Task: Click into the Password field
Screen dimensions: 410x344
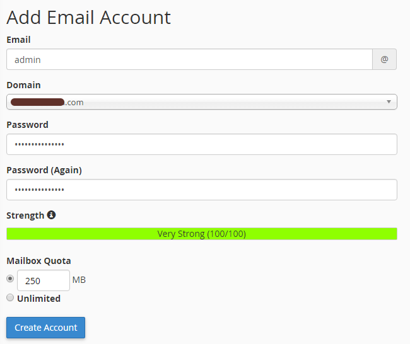Action: pyautogui.click(x=201, y=144)
